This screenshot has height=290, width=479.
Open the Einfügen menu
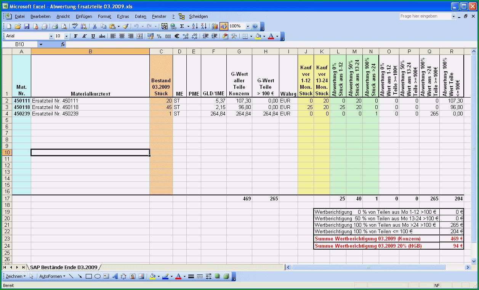tap(84, 16)
